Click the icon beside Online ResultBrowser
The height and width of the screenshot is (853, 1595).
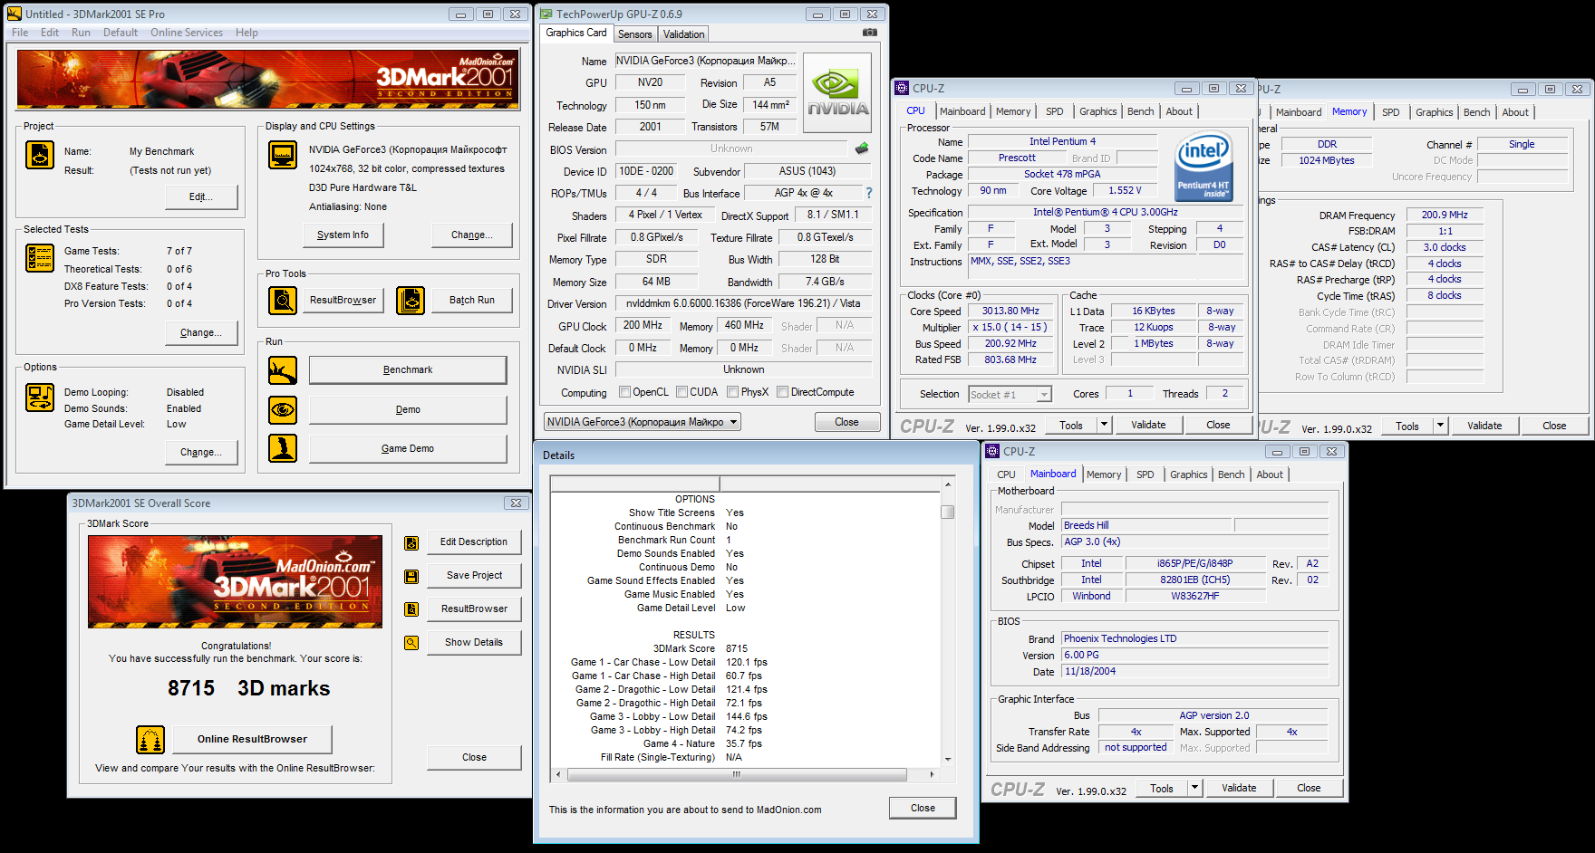[x=150, y=740]
